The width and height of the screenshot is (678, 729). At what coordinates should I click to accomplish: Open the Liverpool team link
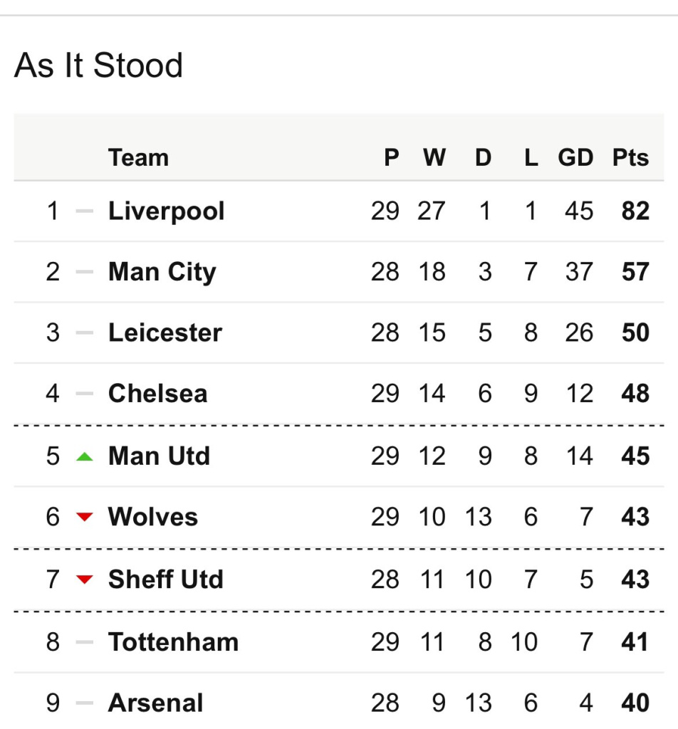tap(166, 211)
